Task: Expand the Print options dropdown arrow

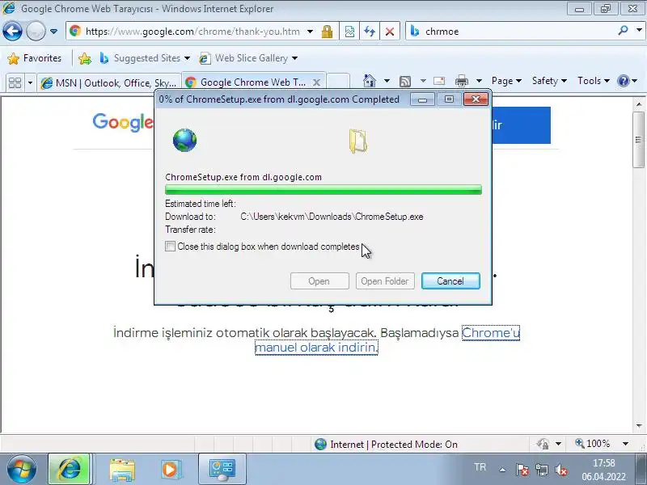Action: (479, 81)
